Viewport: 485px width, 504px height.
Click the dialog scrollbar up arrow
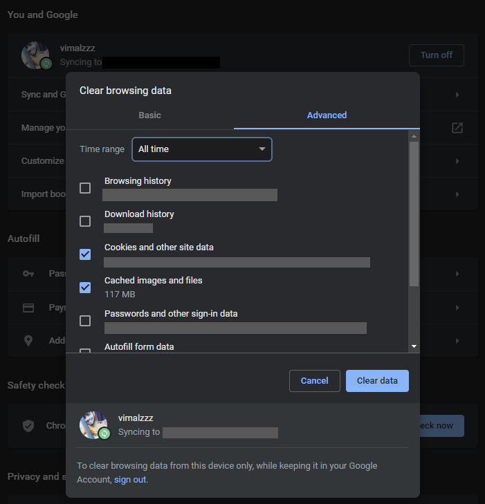(x=414, y=137)
